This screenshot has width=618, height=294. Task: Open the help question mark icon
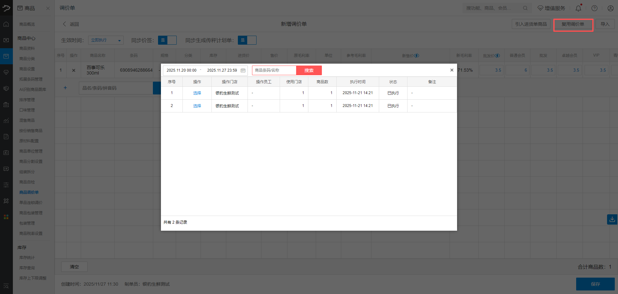(594, 8)
